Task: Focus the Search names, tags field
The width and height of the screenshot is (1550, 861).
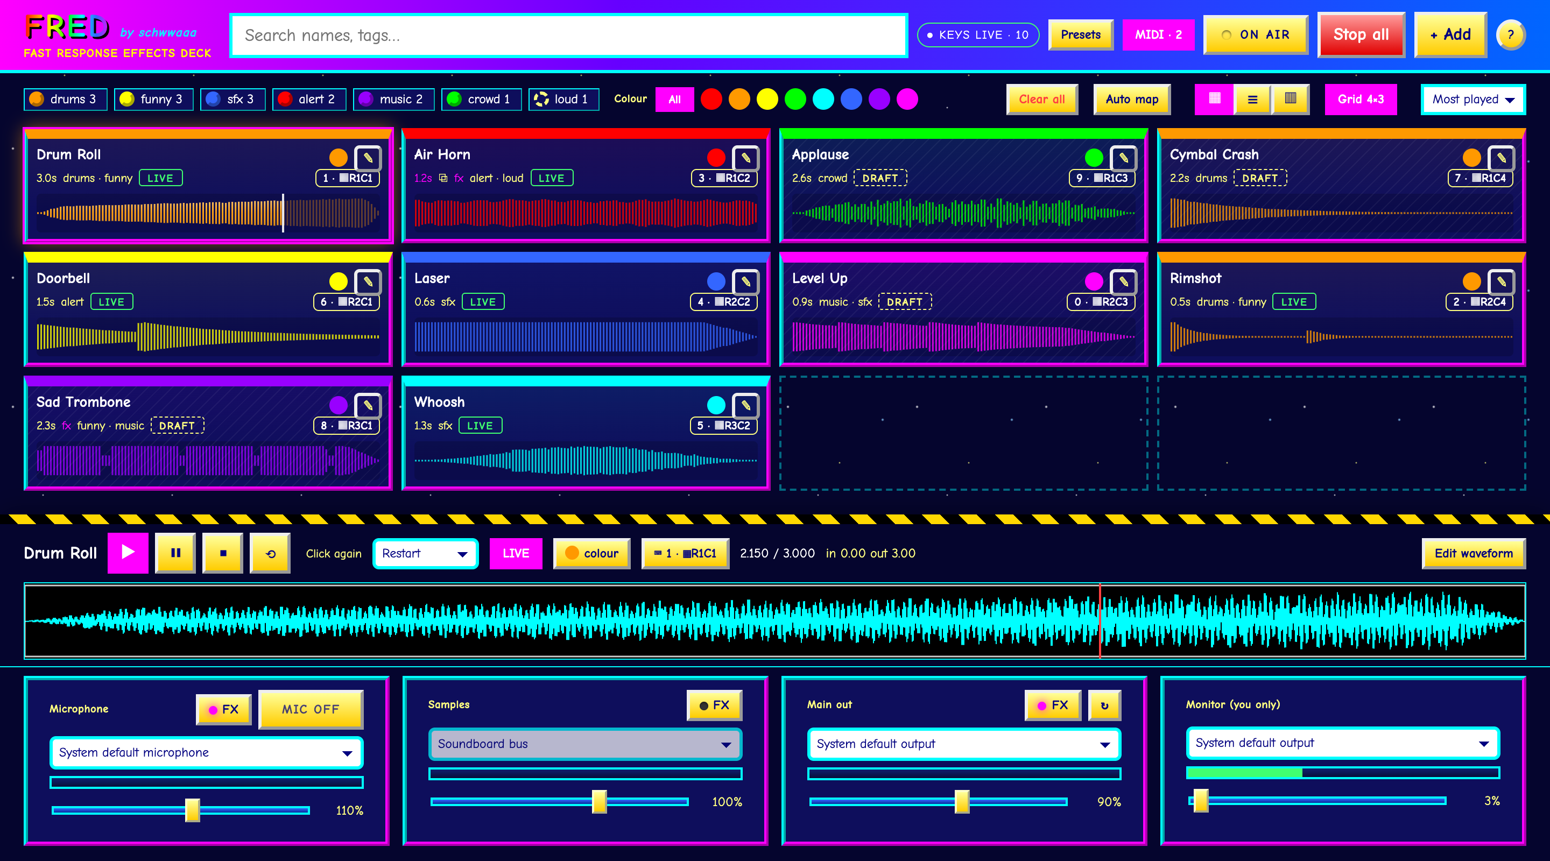Action: pos(568,36)
